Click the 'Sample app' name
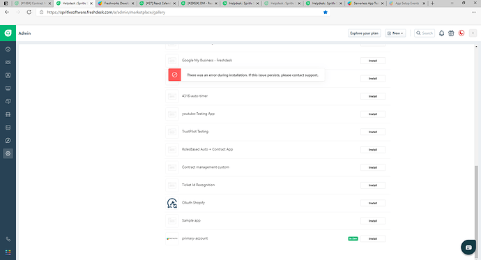The image size is (481, 260). [191, 220]
